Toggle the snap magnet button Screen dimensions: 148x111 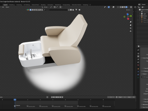coord(55,7)
